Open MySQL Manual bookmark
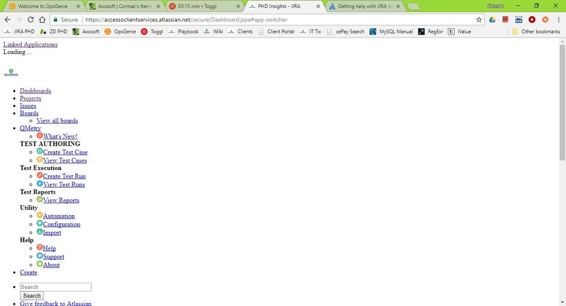This screenshot has height=306, width=566. (391, 31)
